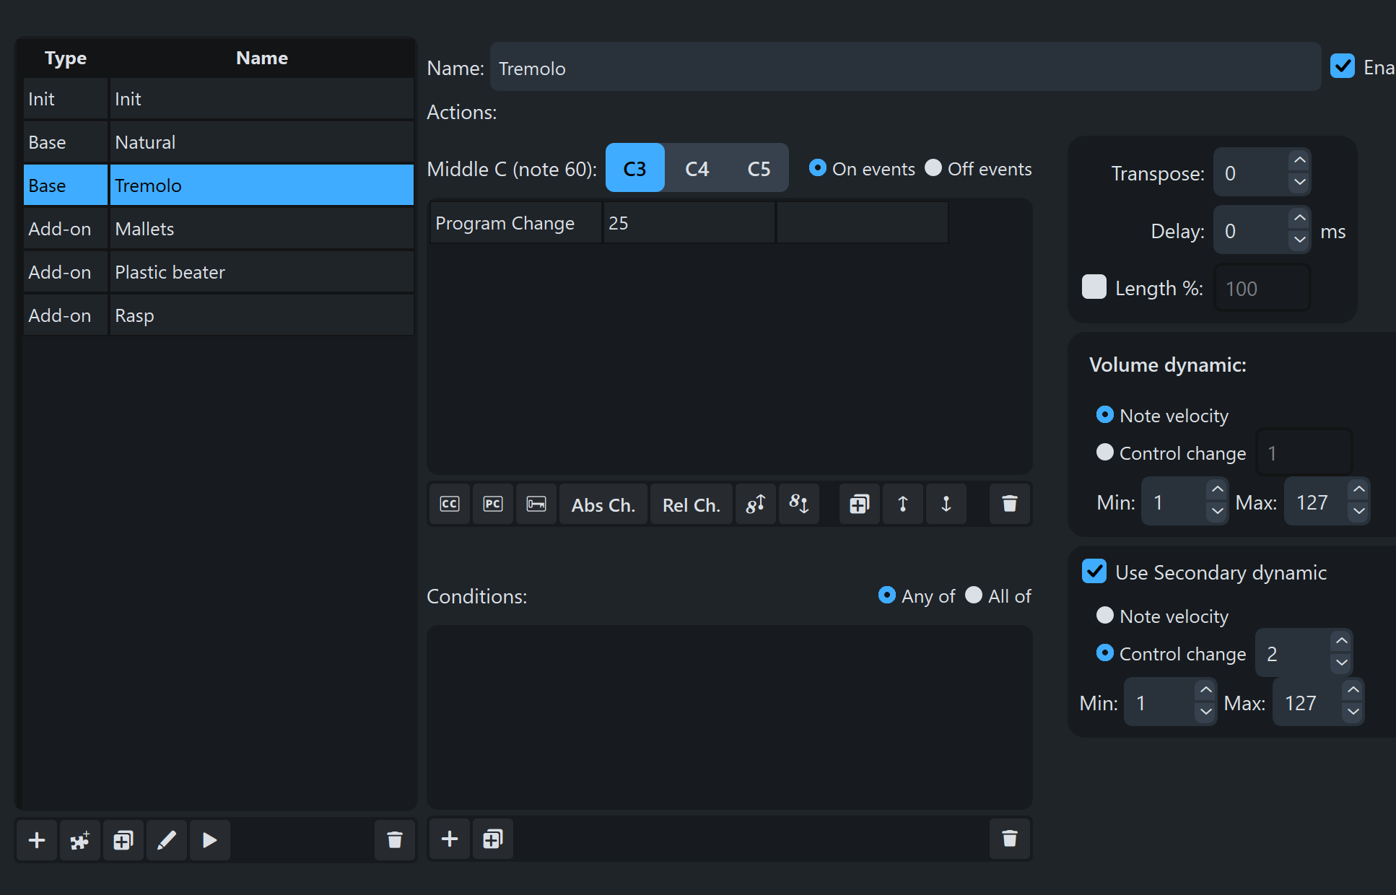The width and height of the screenshot is (1396, 895).
Task: Delete the selected action with the trash icon
Action: 1009,504
